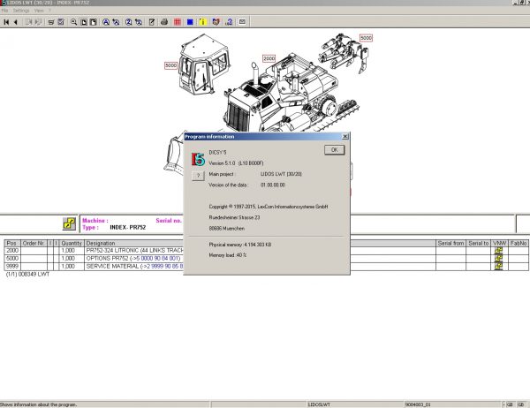The width and height of the screenshot is (530, 408).
Task: Print using the printer icon
Action: (164, 22)
